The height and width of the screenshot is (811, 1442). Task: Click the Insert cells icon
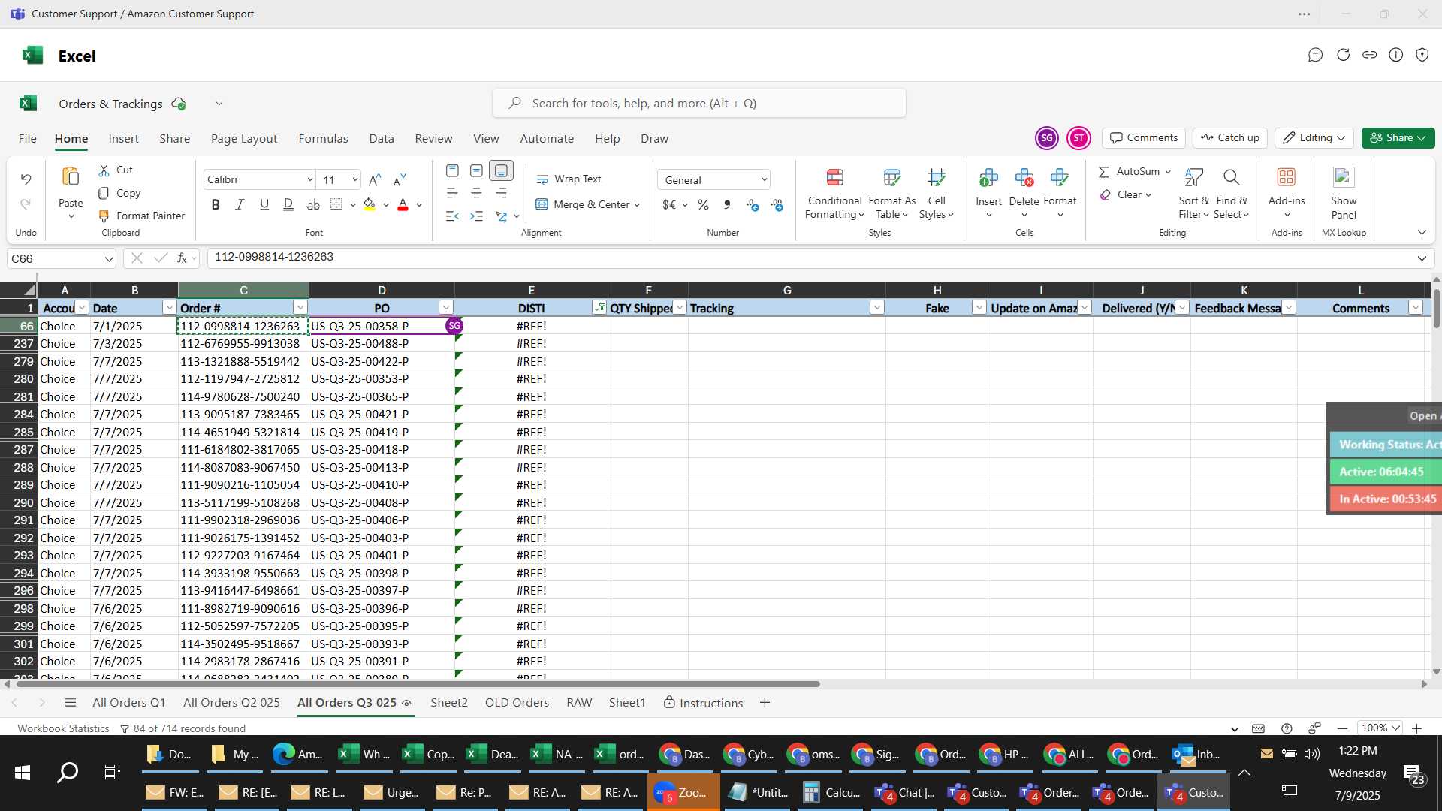coord(988,177)
